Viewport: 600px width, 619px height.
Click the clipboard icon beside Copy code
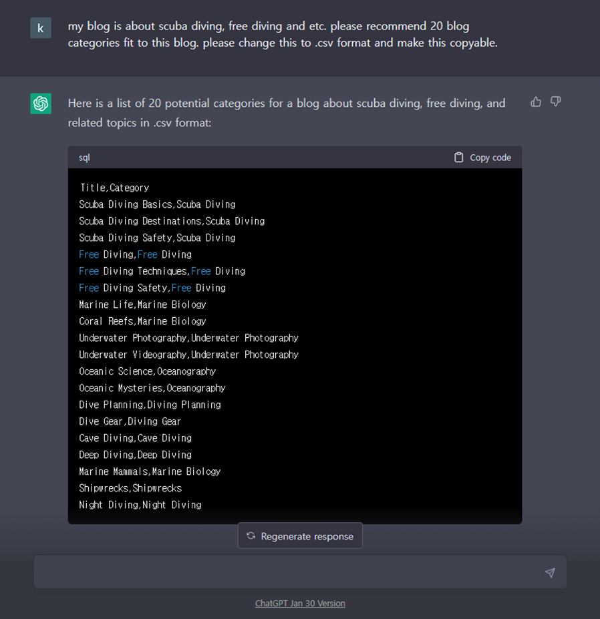tap(458, 158)
